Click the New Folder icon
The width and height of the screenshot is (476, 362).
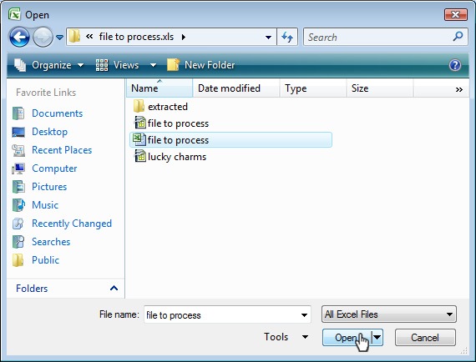pyautogui.click(x=174, y=64)
